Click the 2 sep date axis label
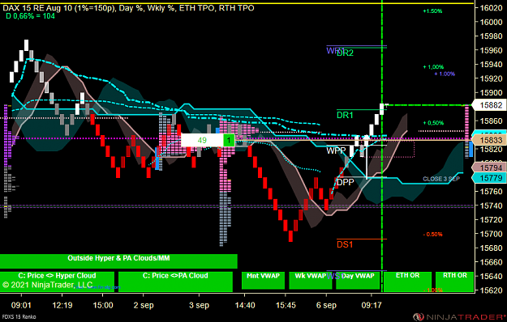Image resolution: width=507 pixels, height=322 pixels. tap(144, 305)
